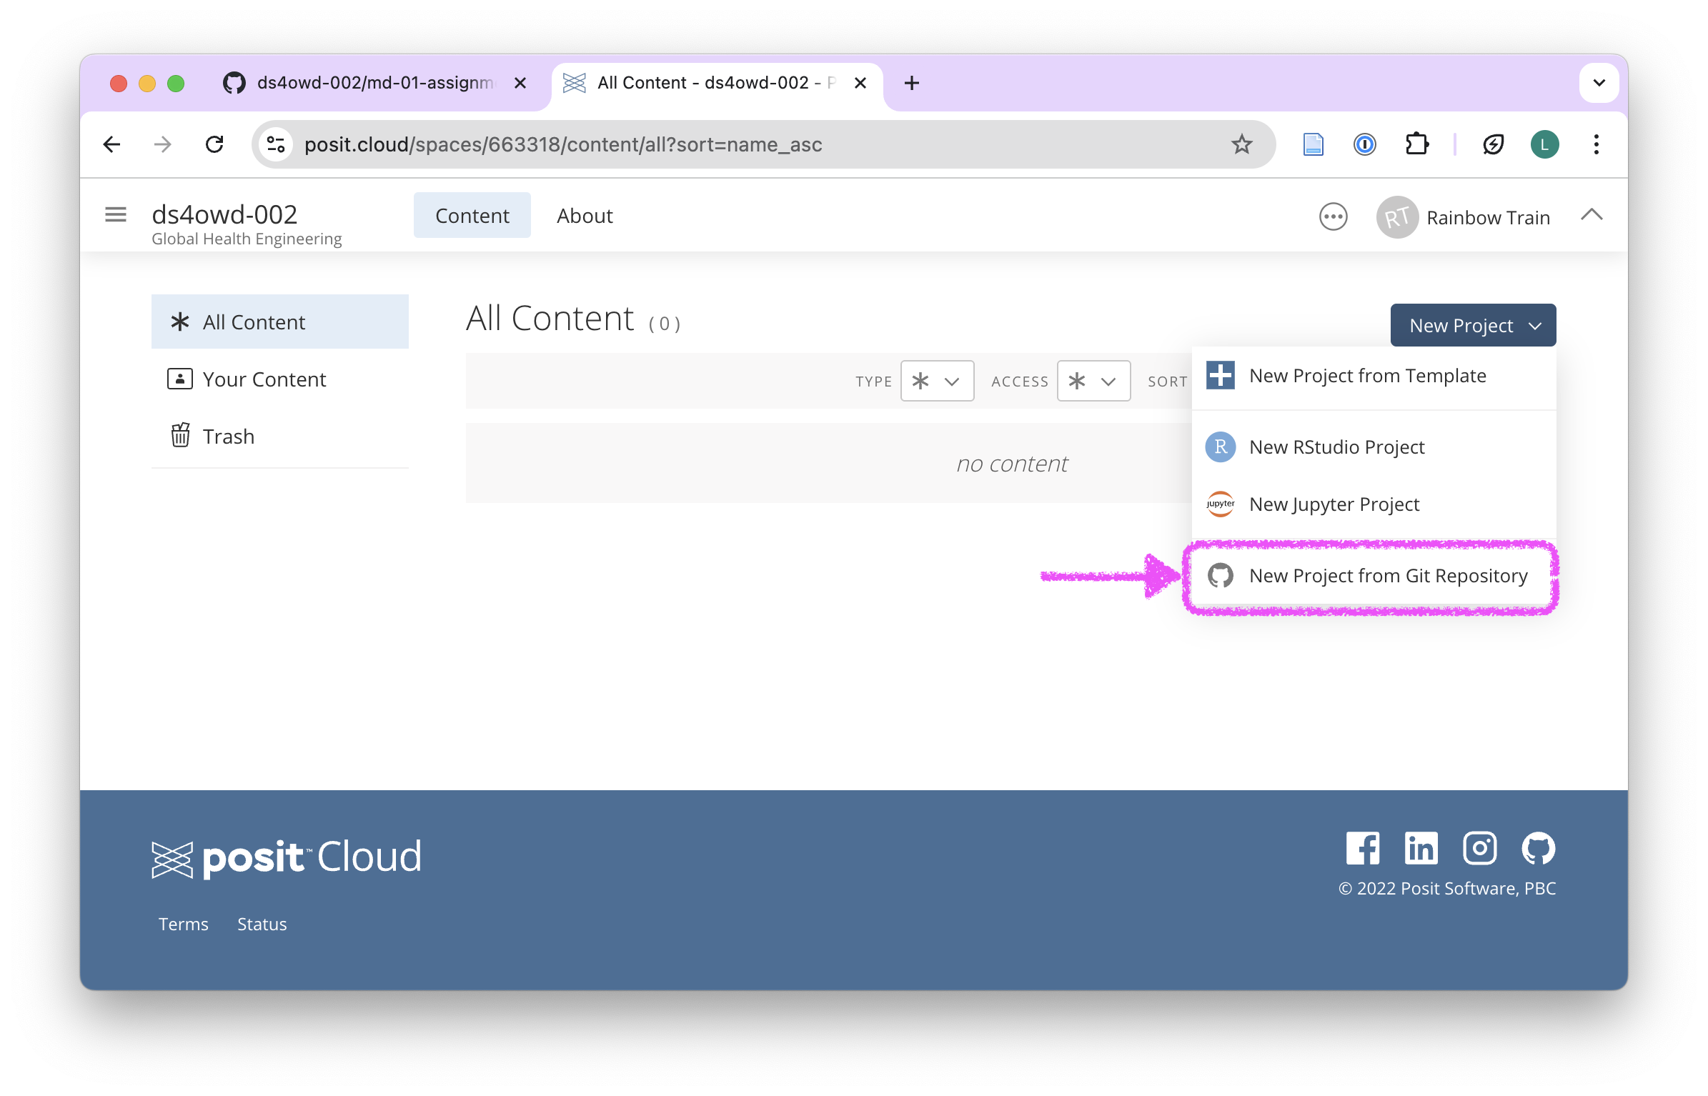Select New Project from Git Repository
Viewport: 1708px width, 1096px height.
point(1387,576)
